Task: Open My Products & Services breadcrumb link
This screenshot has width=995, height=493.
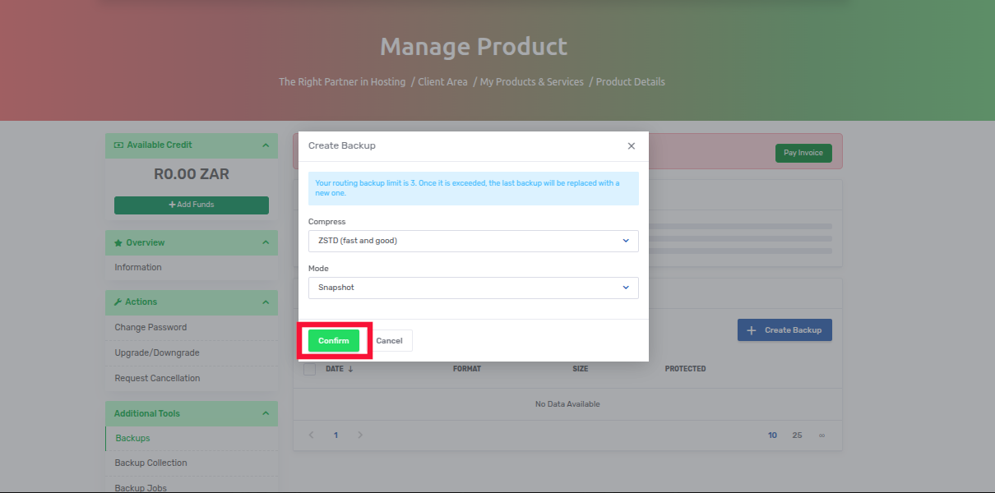Action: [x=531, y=81]
